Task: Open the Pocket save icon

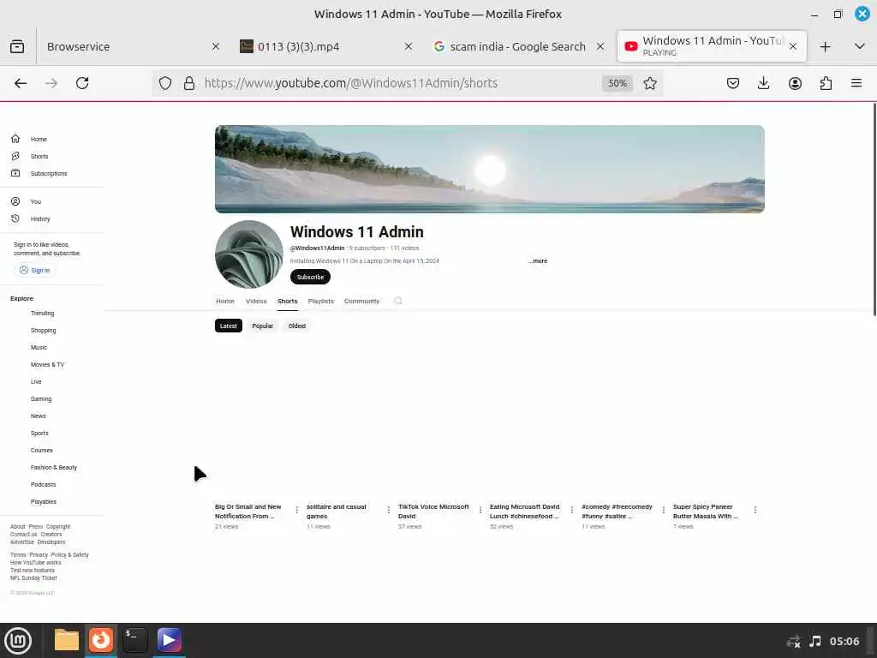Action: tap(733, 83)
